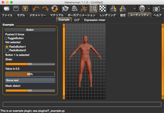
Task: Push the Button in the Example panel
Action: coord(30,30)
